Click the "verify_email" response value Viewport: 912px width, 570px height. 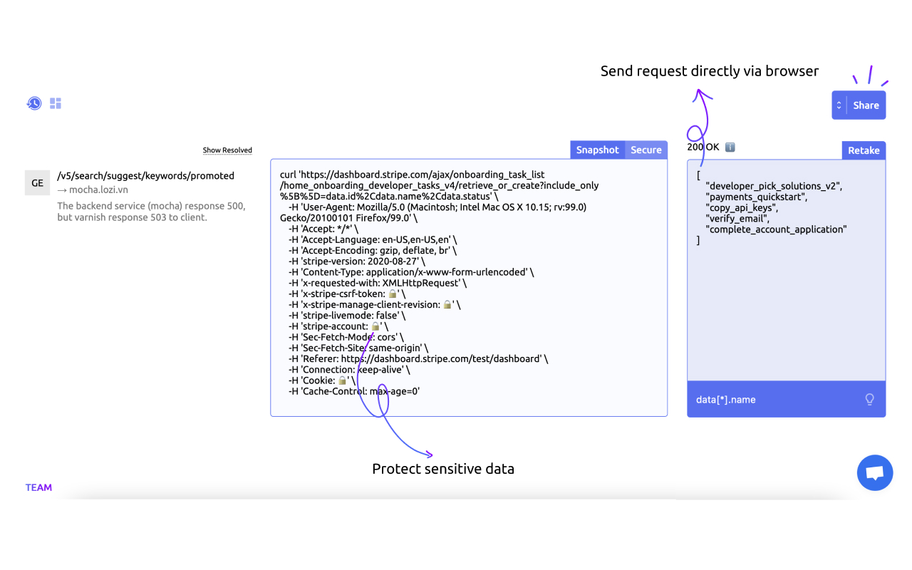coord(737,218)
